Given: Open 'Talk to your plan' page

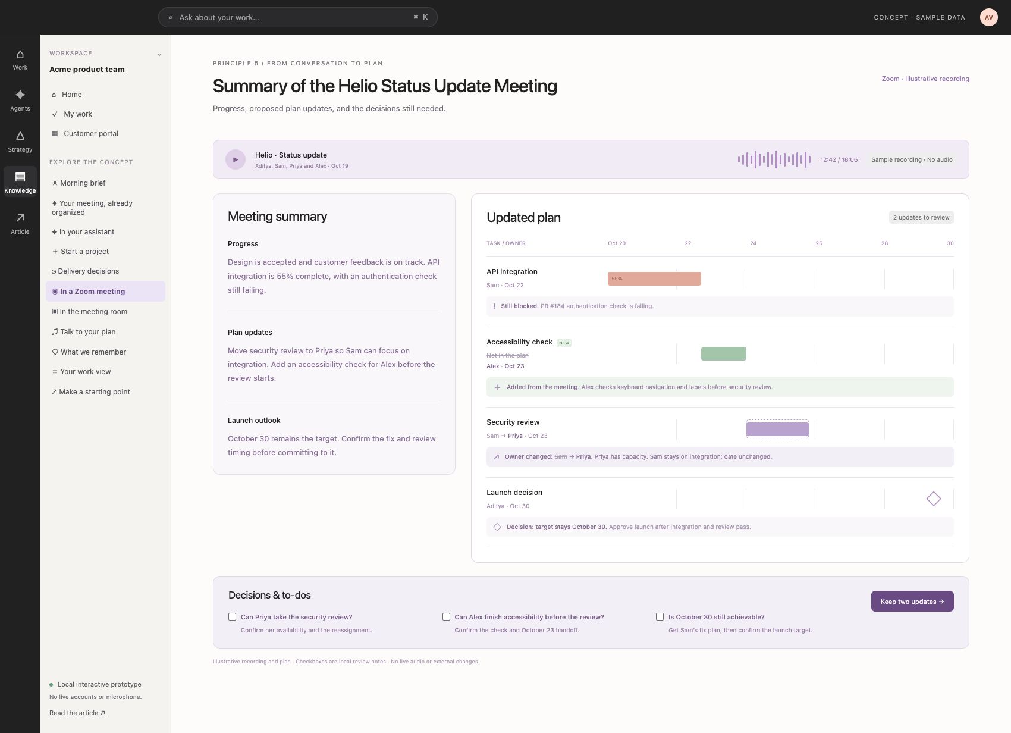Looking at the screenshot, I should click(106, 332).
